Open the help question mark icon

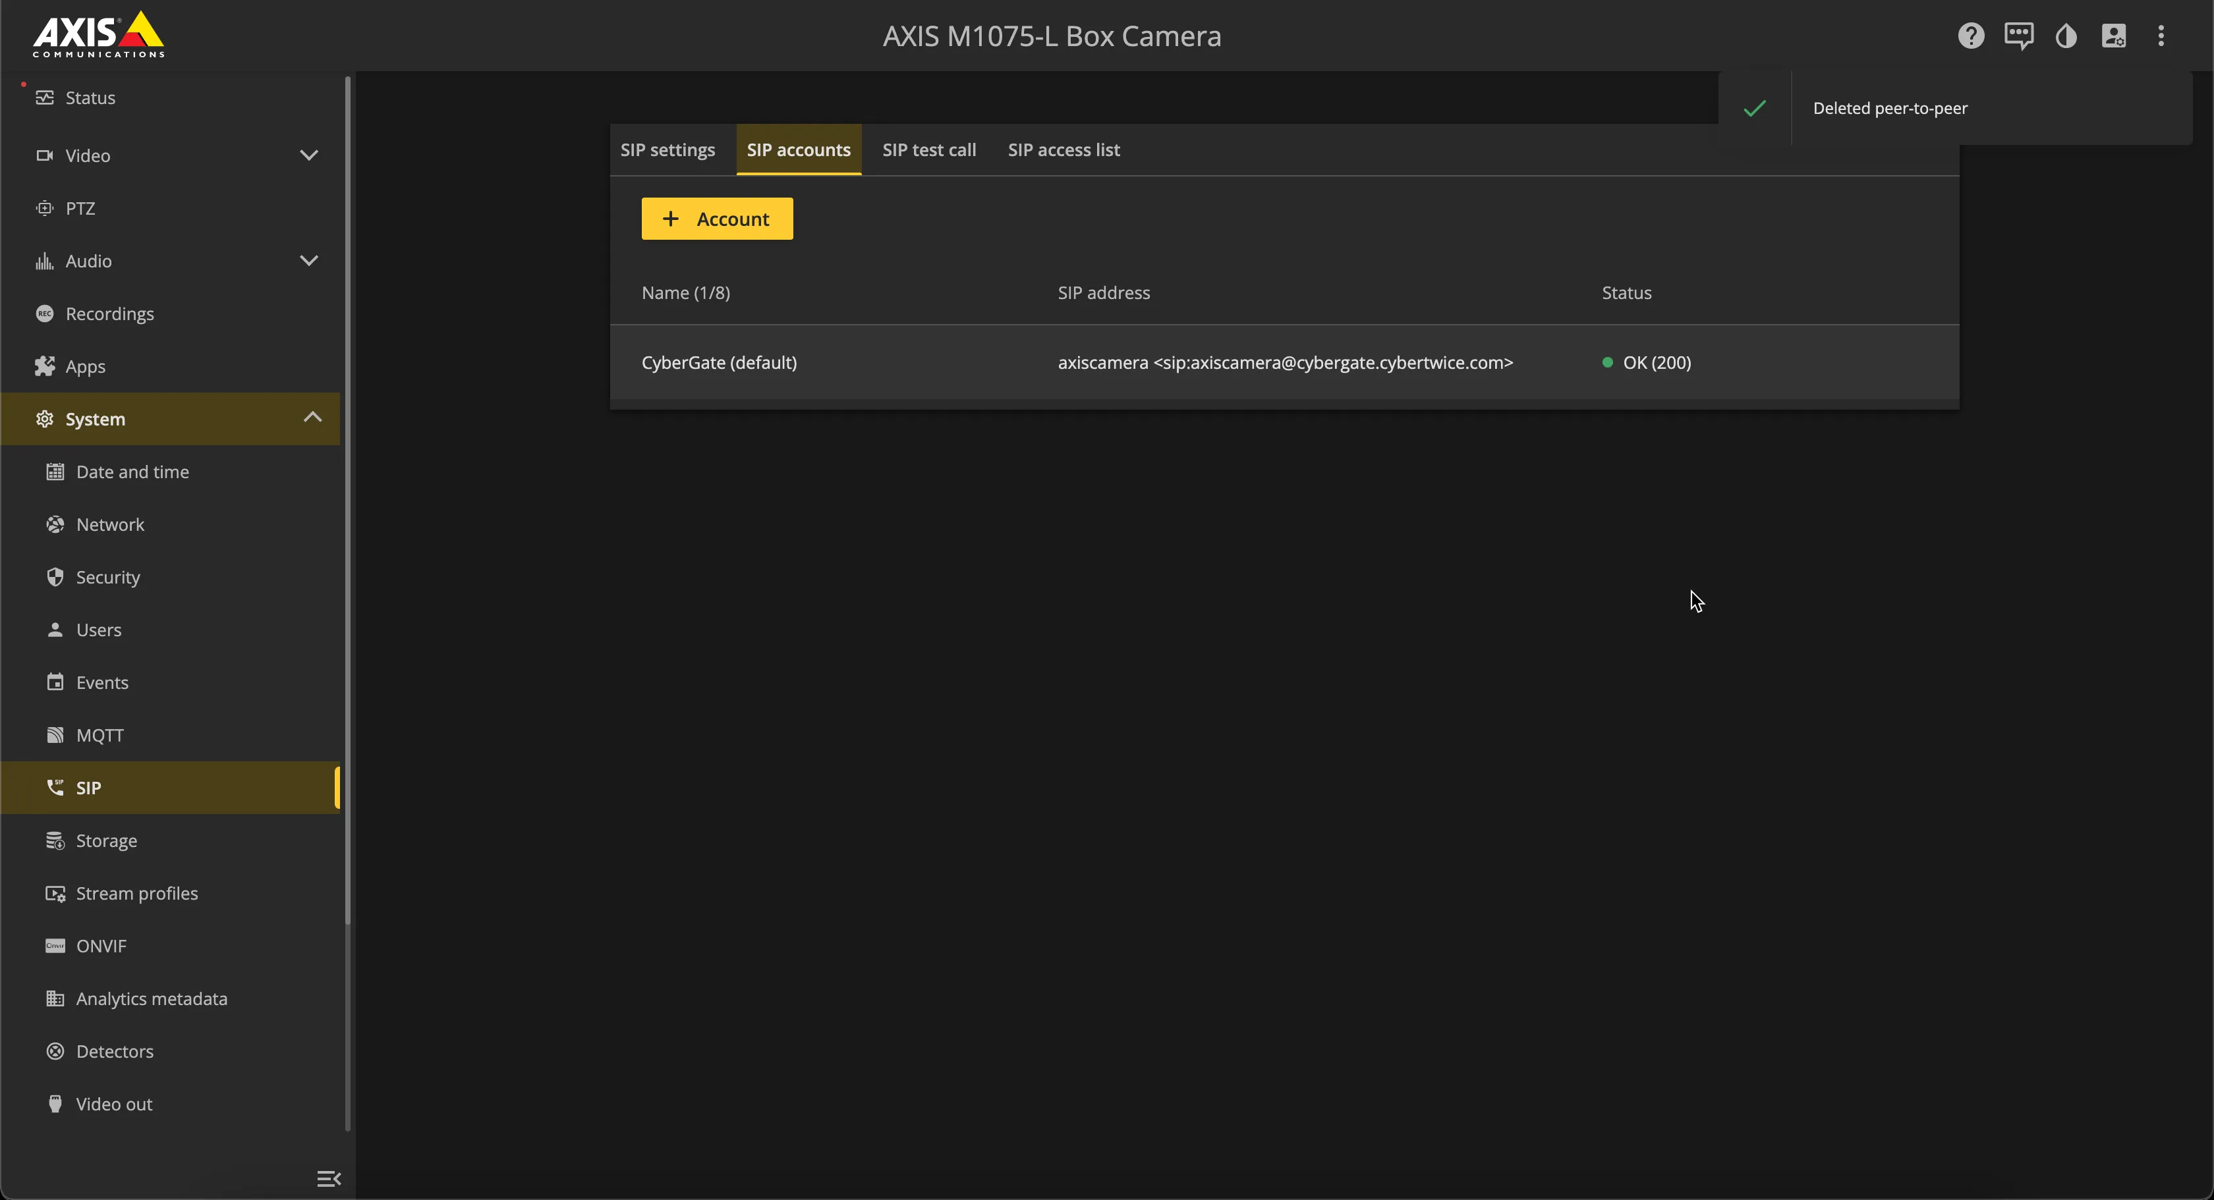(1971, 35)
